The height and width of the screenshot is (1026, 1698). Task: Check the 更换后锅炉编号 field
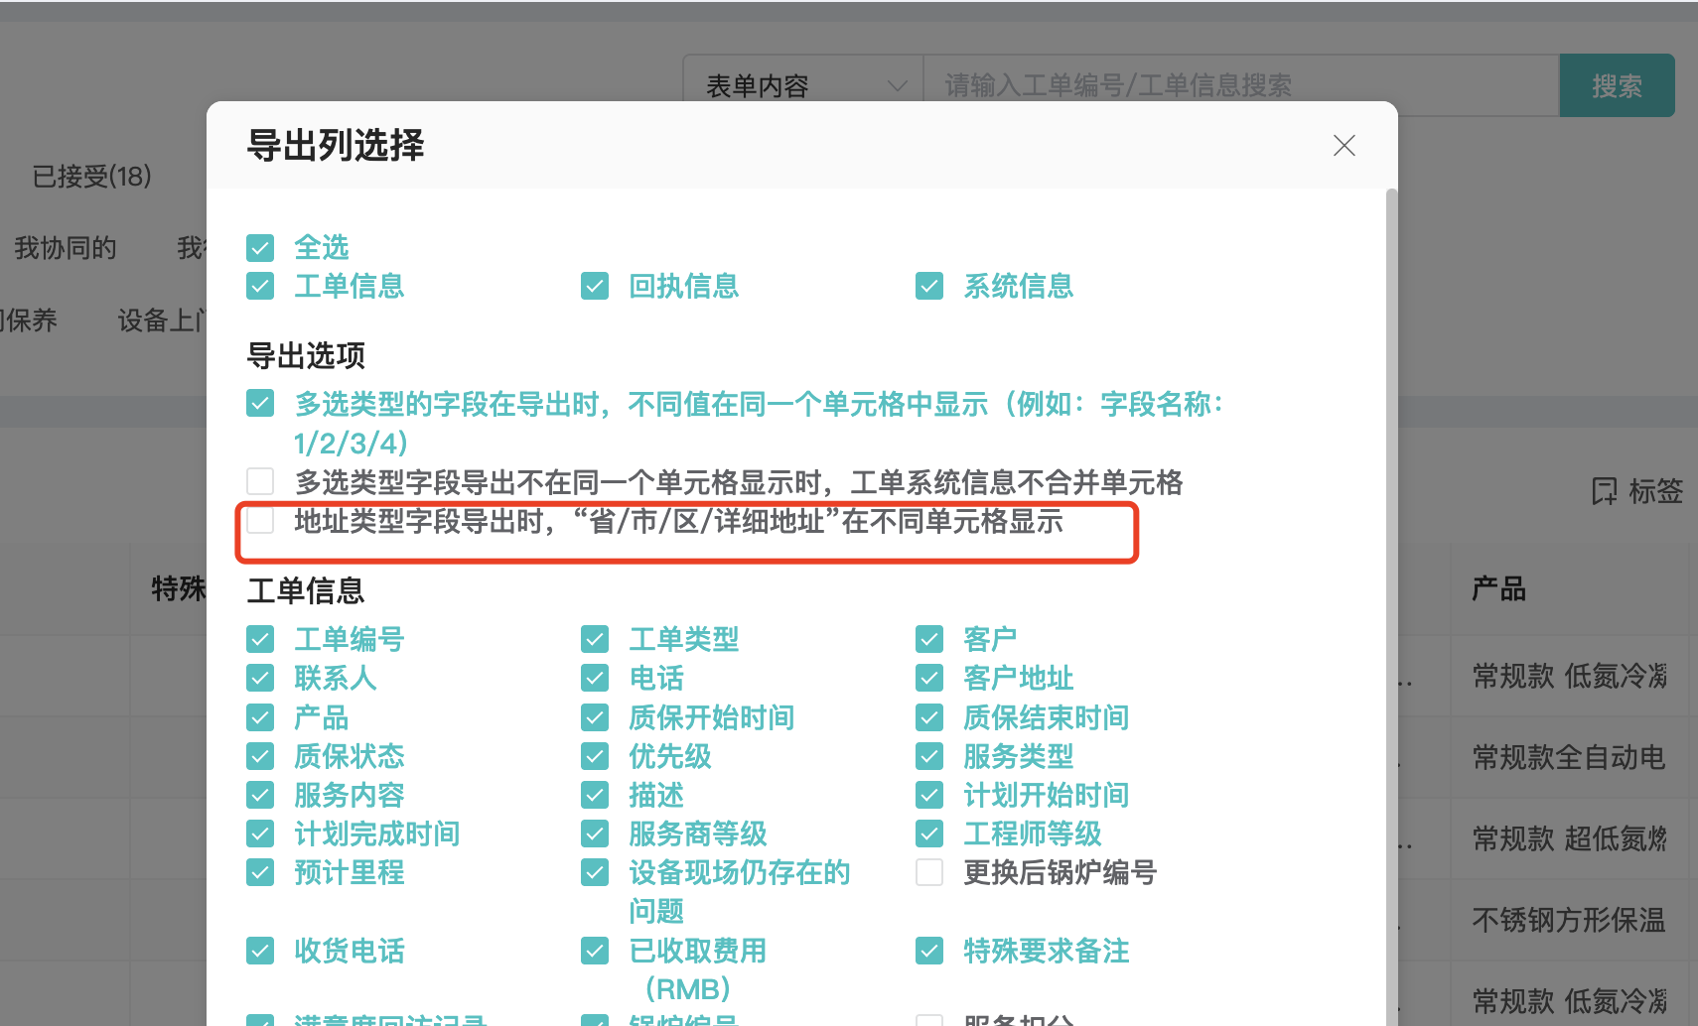pos(929,872)
